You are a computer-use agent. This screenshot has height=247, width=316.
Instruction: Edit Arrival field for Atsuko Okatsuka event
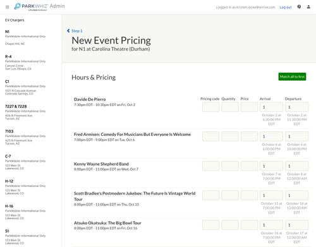click(x=271, y=225)
